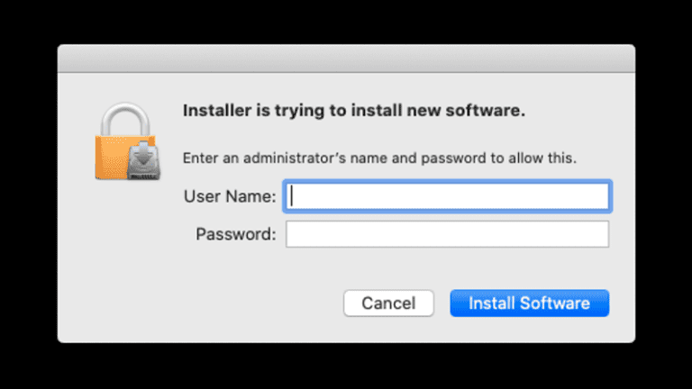Click the dialog's gray title bar
The width and height of the screenshot is (692, 389).
coord(346,59)
